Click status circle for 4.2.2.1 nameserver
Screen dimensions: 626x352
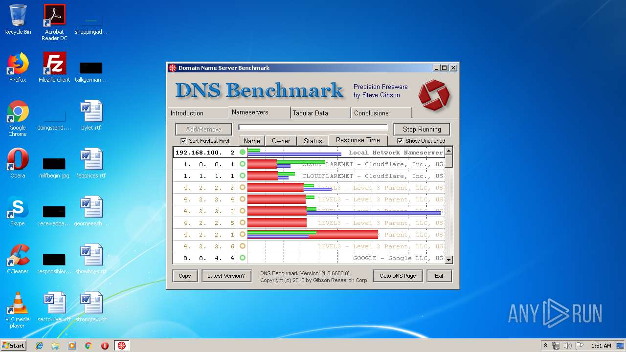coord(242,235)
